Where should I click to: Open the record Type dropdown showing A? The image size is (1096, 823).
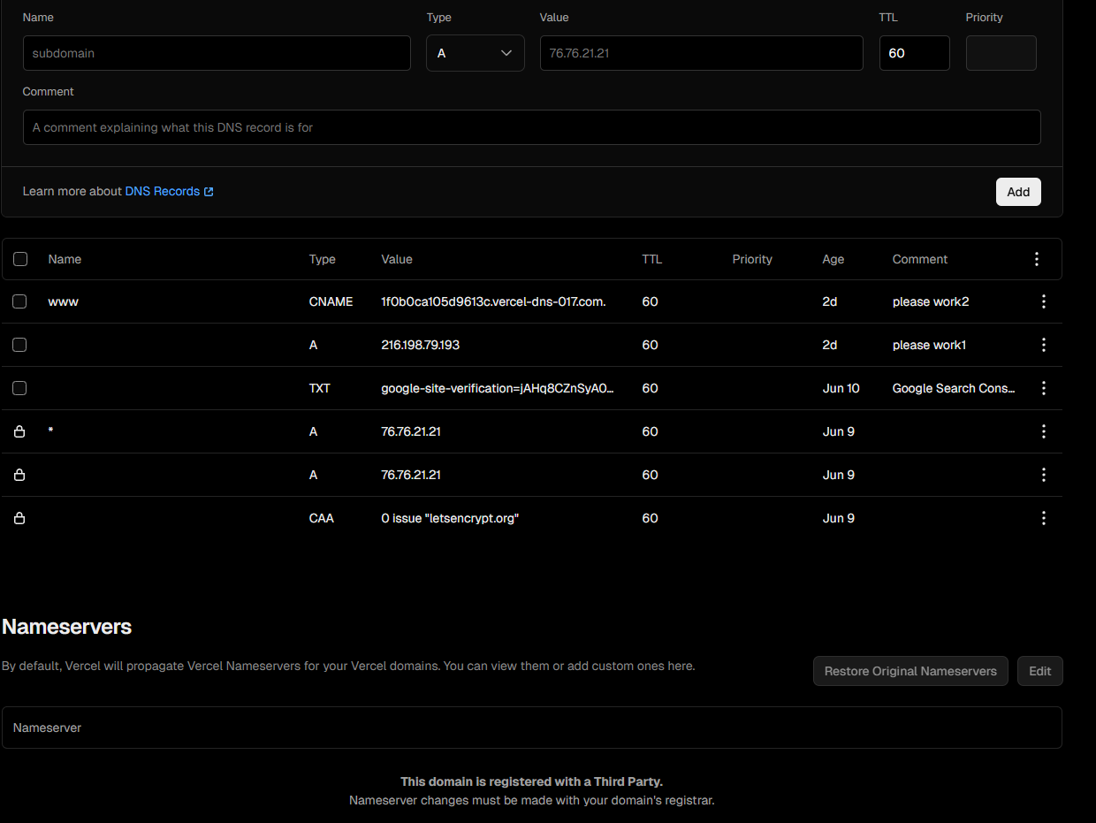(x=476, y=53)
